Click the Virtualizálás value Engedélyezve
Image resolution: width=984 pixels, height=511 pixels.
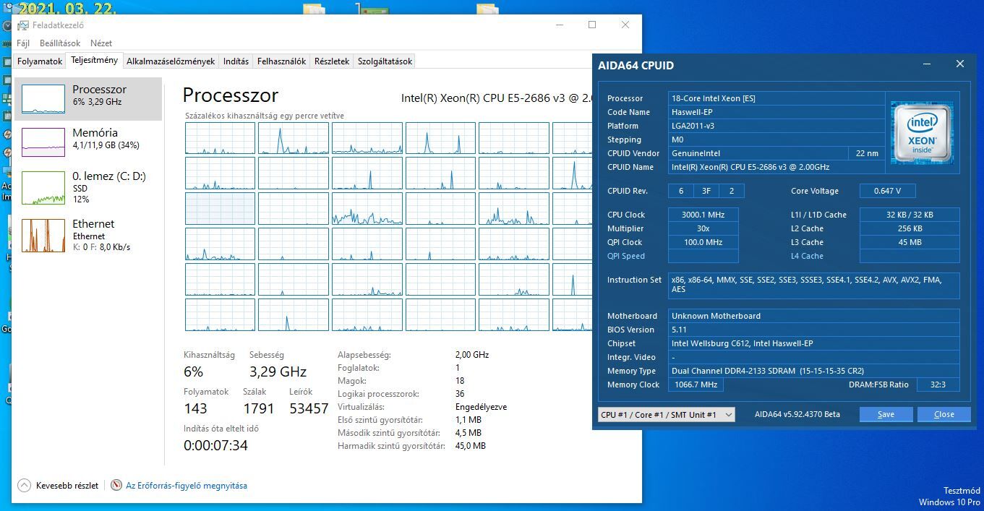(481, 407)
